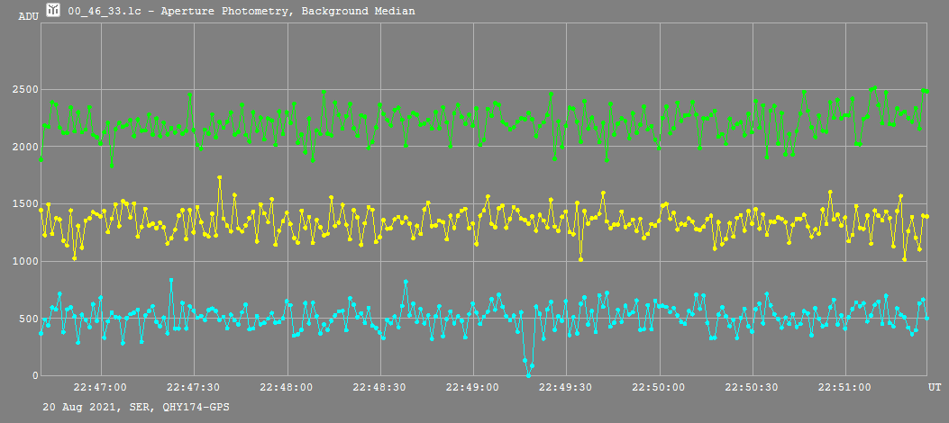
Task: Click the tallest cyan spike near 22:47:22
Action: coord(171,281)
